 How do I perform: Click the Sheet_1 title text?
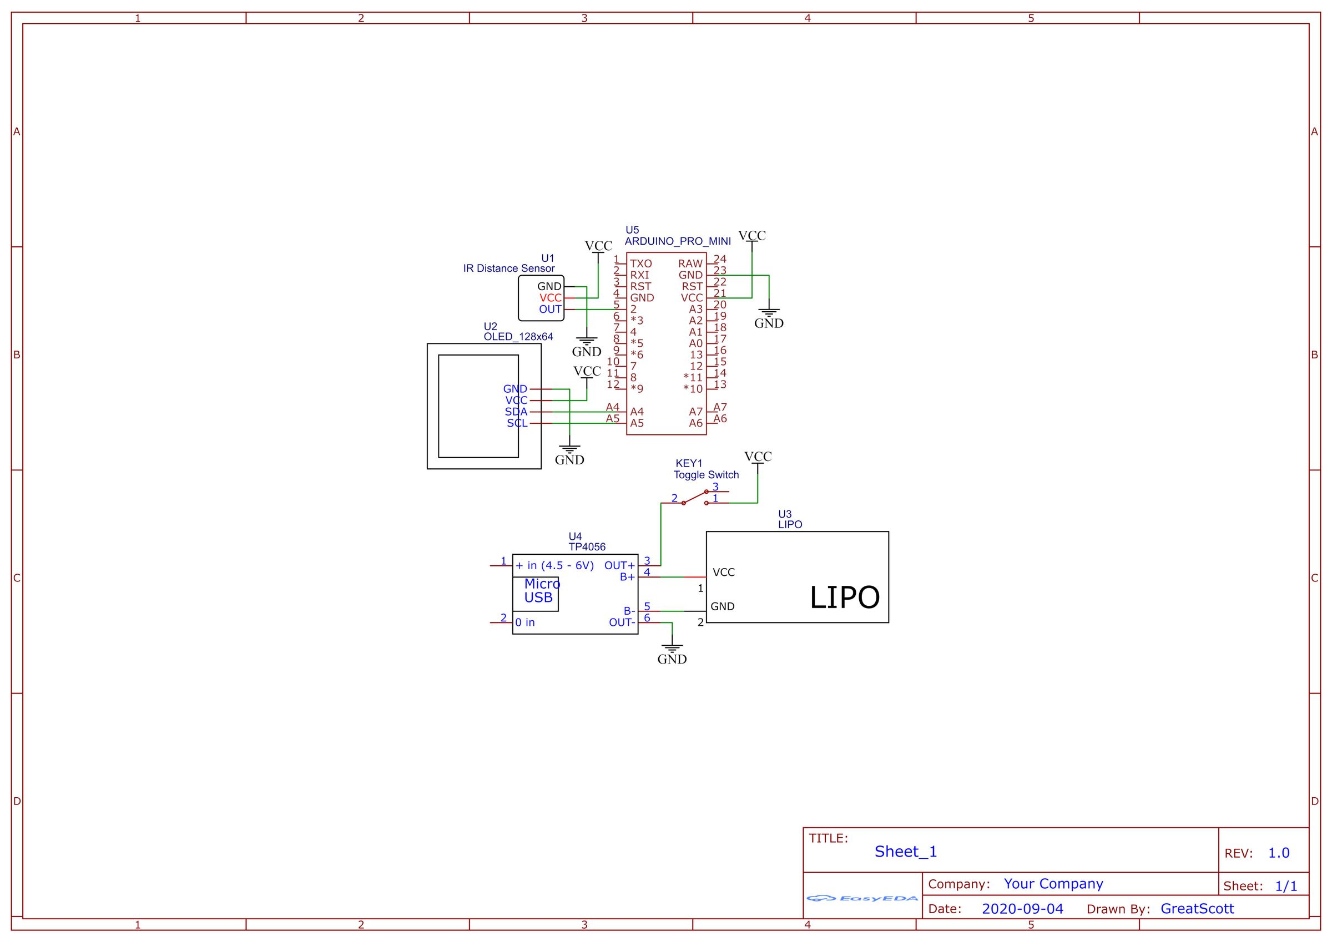pos(906,852)
